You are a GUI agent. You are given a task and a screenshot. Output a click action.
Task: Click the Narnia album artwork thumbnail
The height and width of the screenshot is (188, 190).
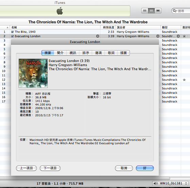tap(33, 73)
